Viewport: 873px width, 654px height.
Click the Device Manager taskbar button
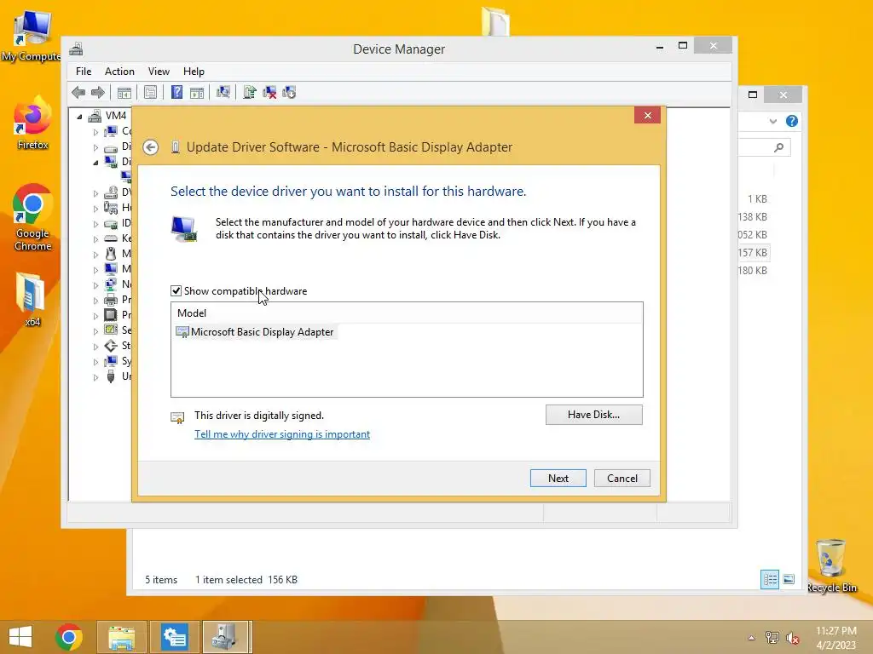point(227,637)
